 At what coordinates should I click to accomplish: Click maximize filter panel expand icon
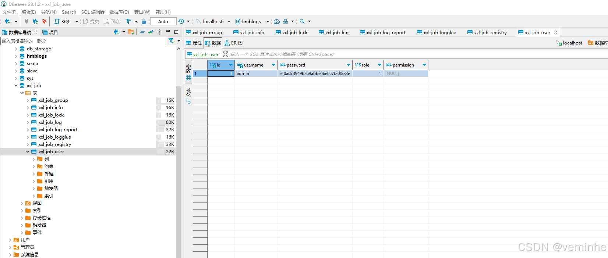pyautogui.click(x=225, y=54)
